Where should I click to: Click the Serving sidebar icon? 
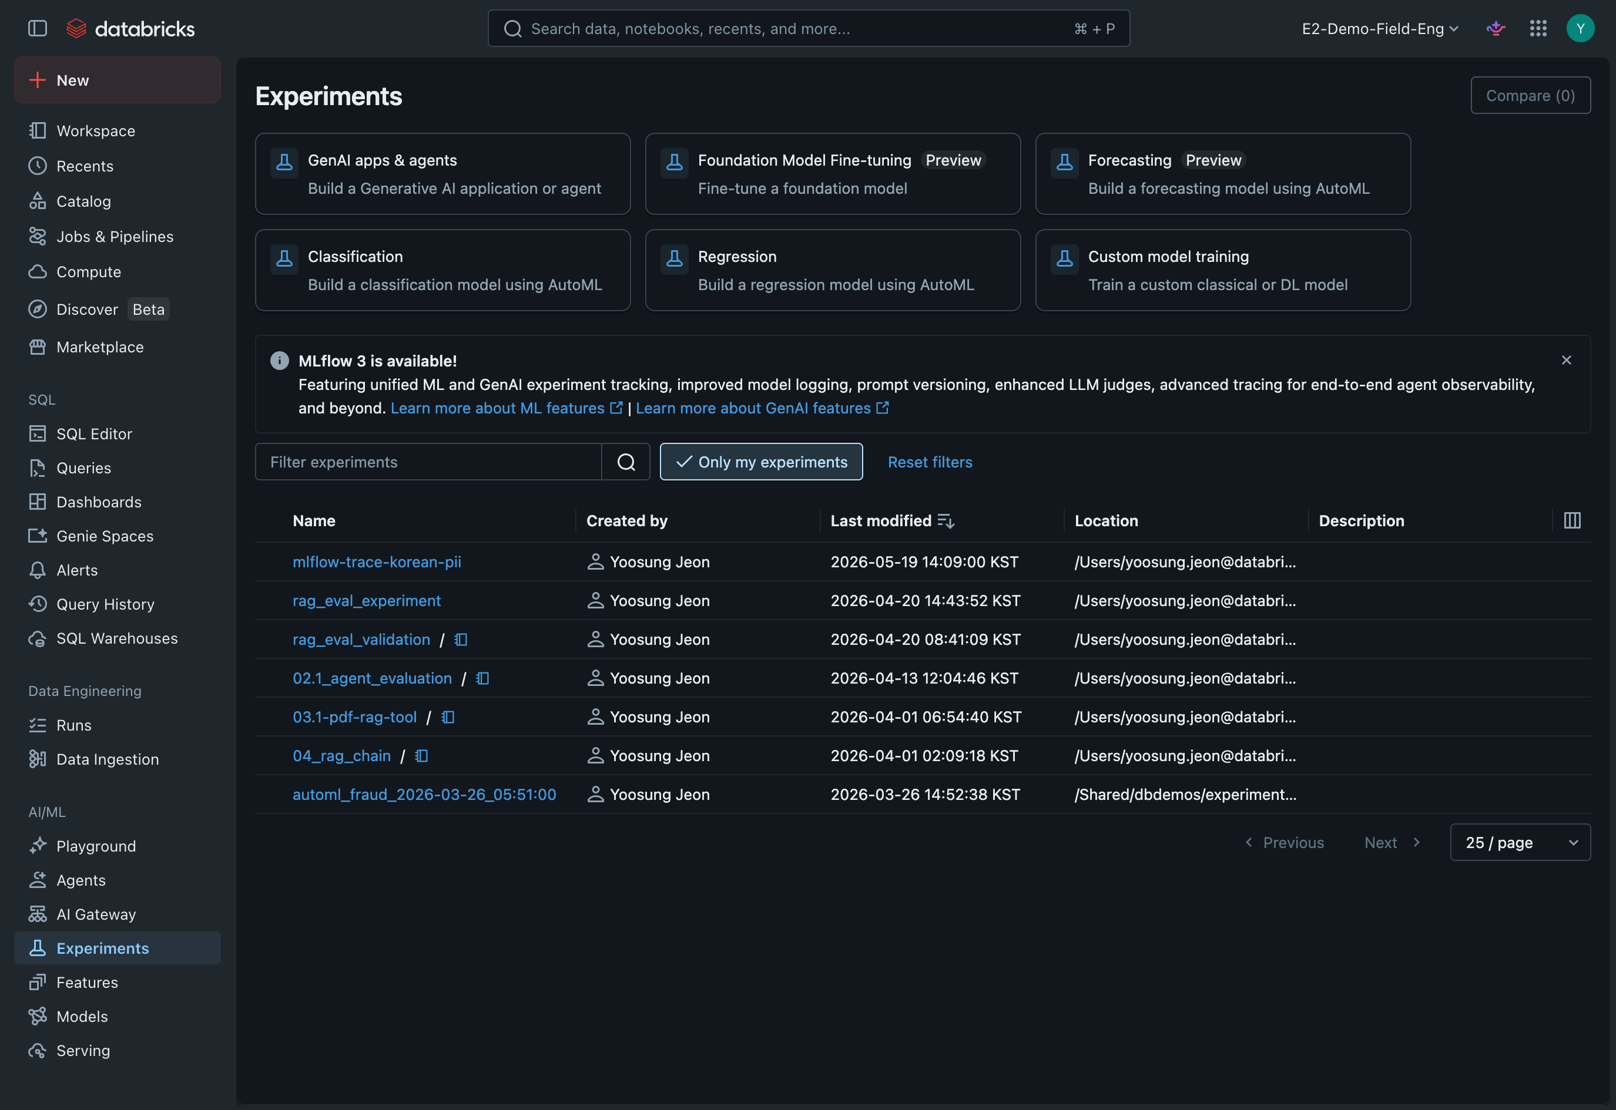point(38,1050)
